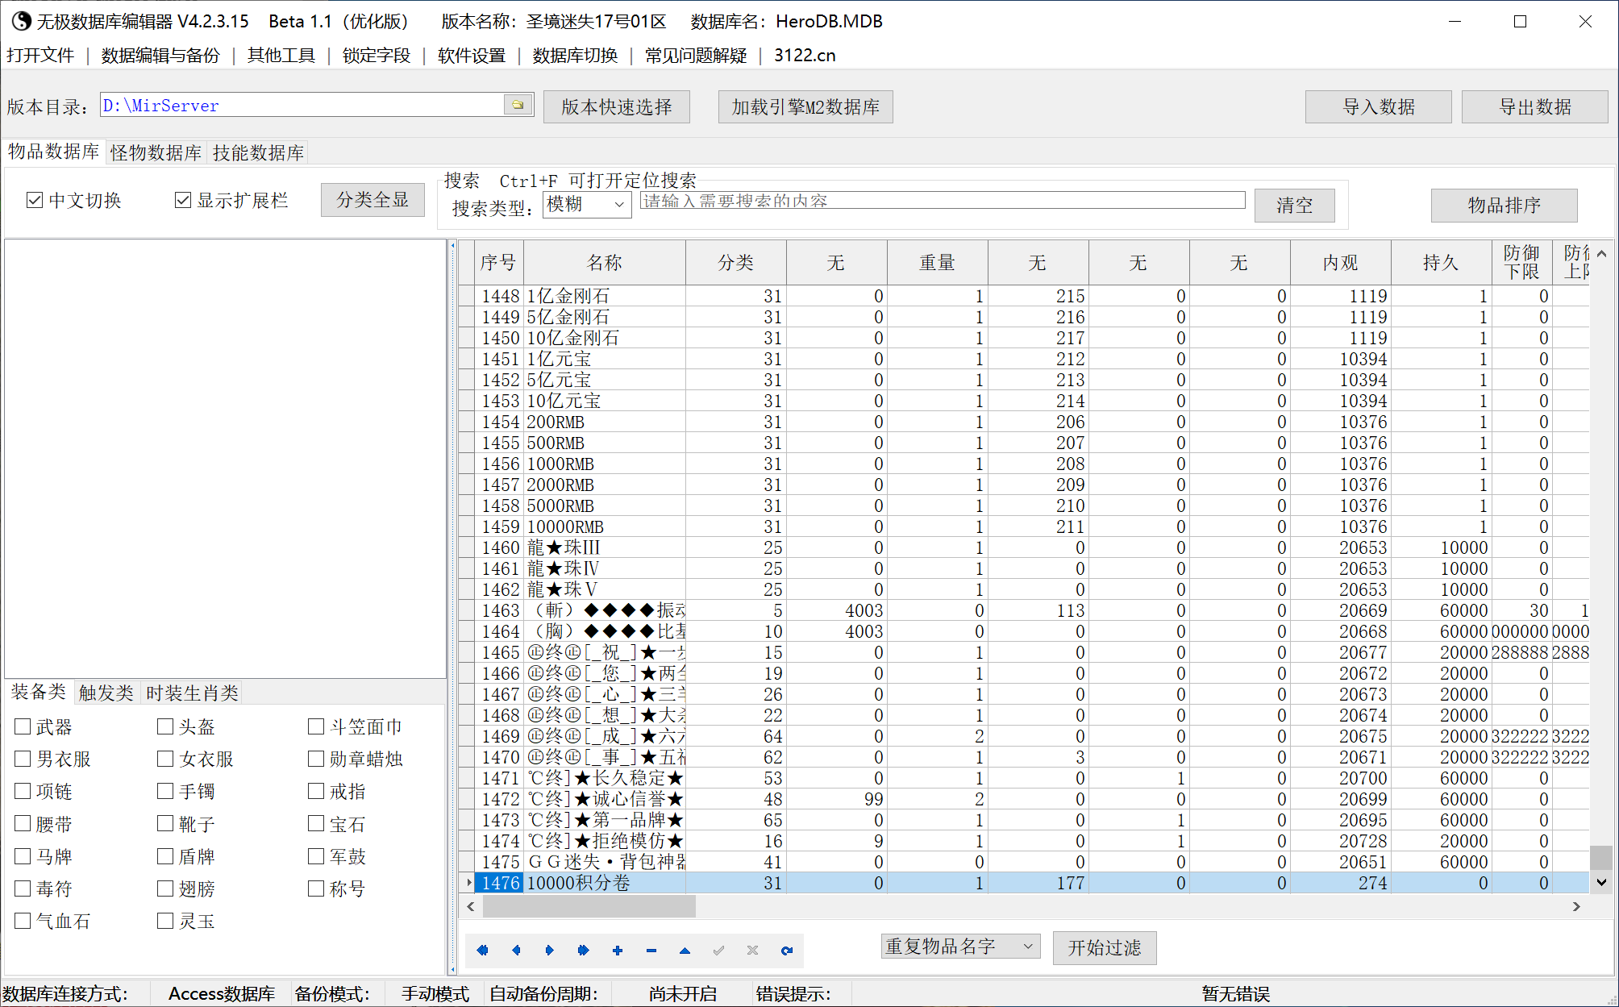The image size is (1619, 1007).
Task: Open the 重复物品名字 filter dropdown
Action: tap(960, 946)
